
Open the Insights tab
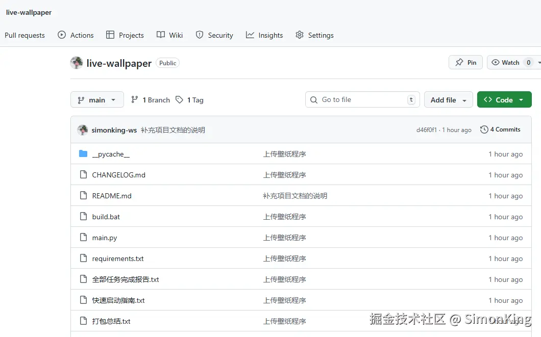(264, 35)
